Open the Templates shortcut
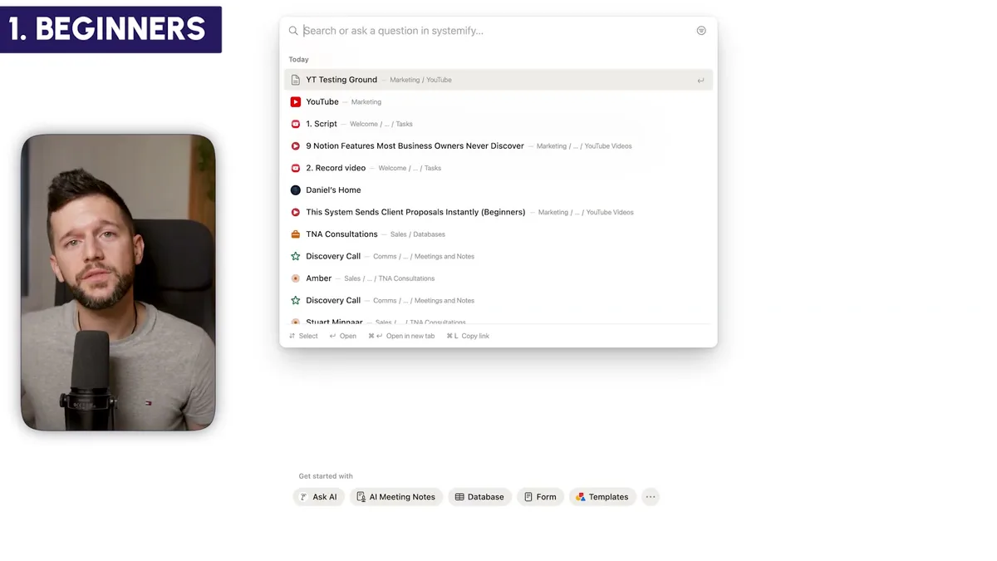This screenshot has width=997, height=561. coord(602,496)
